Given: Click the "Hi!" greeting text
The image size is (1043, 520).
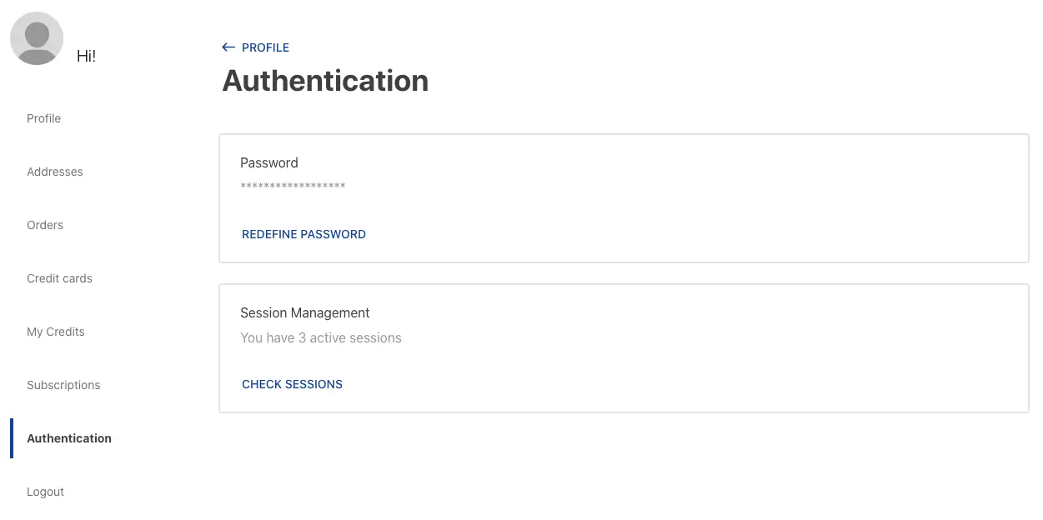Looking at the screenshot, I should tap(86, 56).
